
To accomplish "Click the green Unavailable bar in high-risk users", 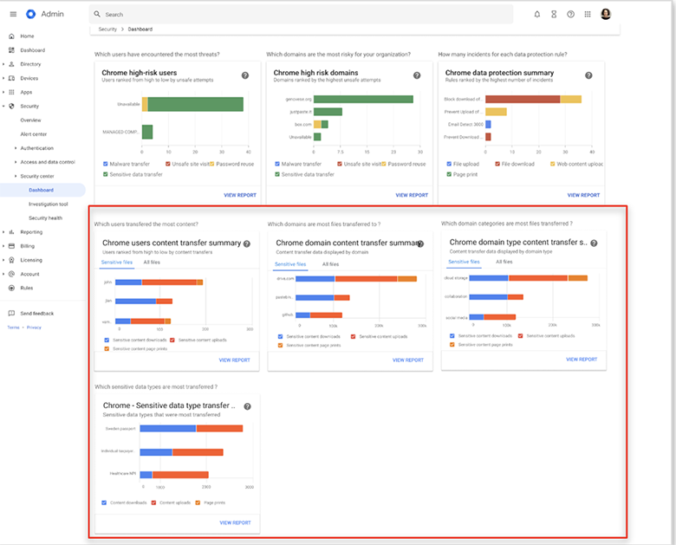I will 195,104.
